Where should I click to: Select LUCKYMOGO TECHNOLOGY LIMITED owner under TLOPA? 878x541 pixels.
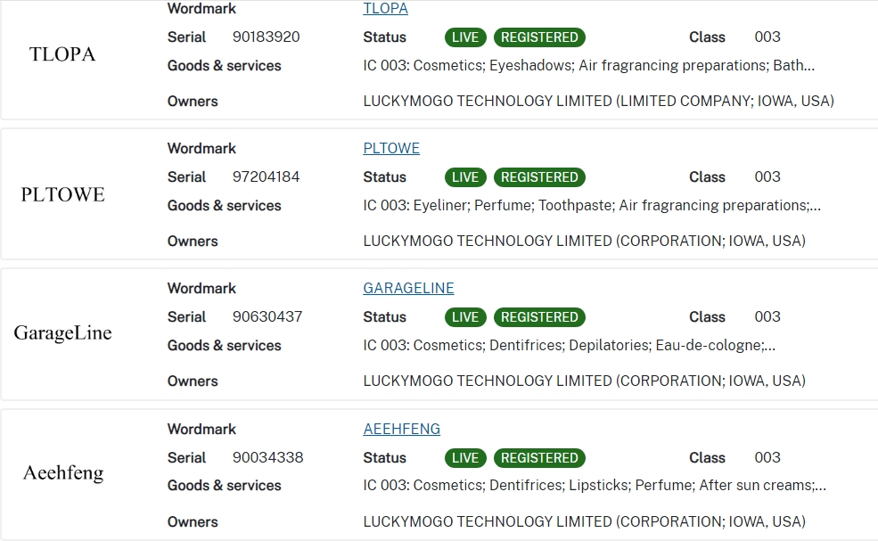pyautogui.click(x=598, y=101)
